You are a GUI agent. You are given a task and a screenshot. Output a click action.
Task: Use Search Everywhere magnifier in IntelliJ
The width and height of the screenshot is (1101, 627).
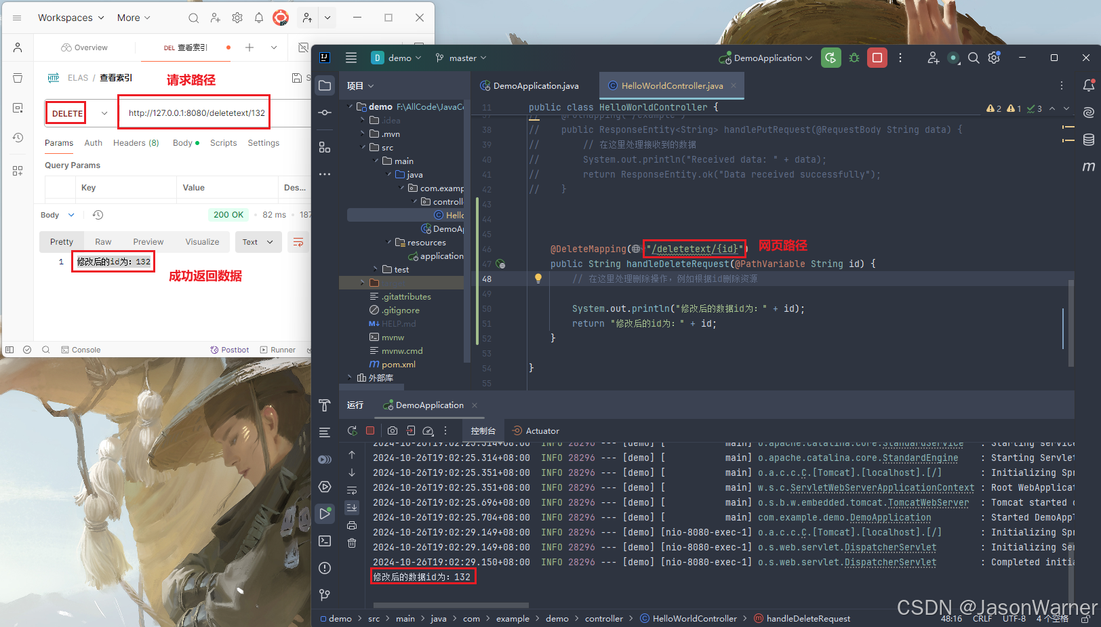tap(974, 58)
